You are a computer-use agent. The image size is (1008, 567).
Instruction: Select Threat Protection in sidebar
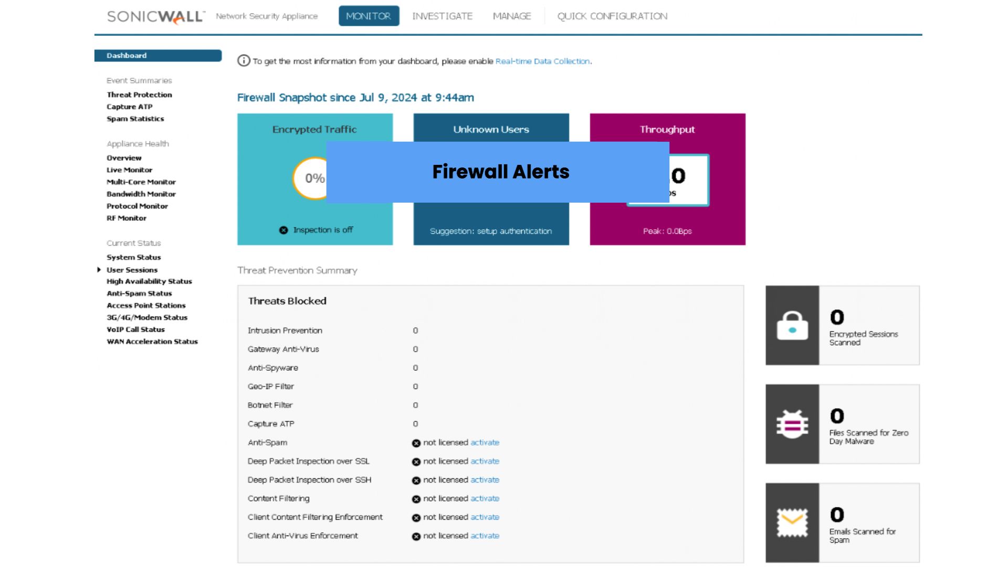point(139,95)
